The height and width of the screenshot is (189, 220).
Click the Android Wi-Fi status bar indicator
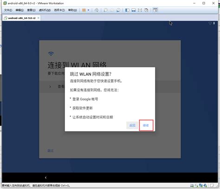210,23
